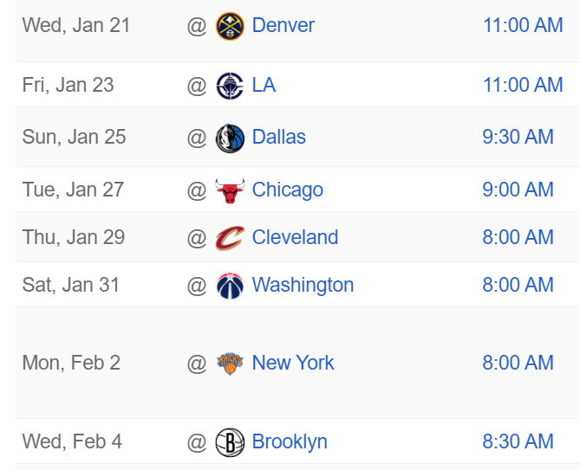The height and width of the screenshot is (470, 580).
Task: Open the LA team link
Action: click(x=264, y=85)
